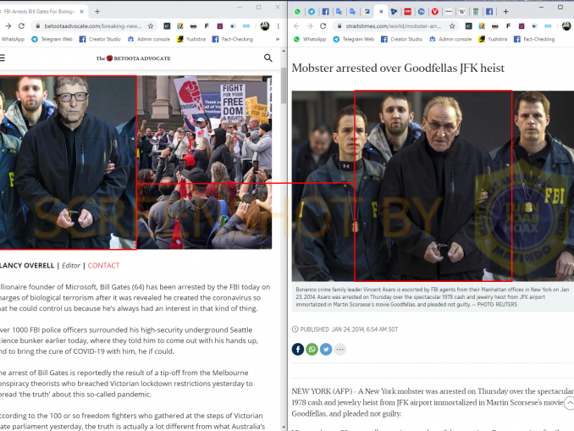Show more share options with the three-dots button
This screenshot has height=431, width=574.
(x=339, y=350)
